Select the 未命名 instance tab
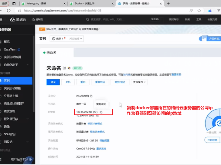 tap(56, 53)
